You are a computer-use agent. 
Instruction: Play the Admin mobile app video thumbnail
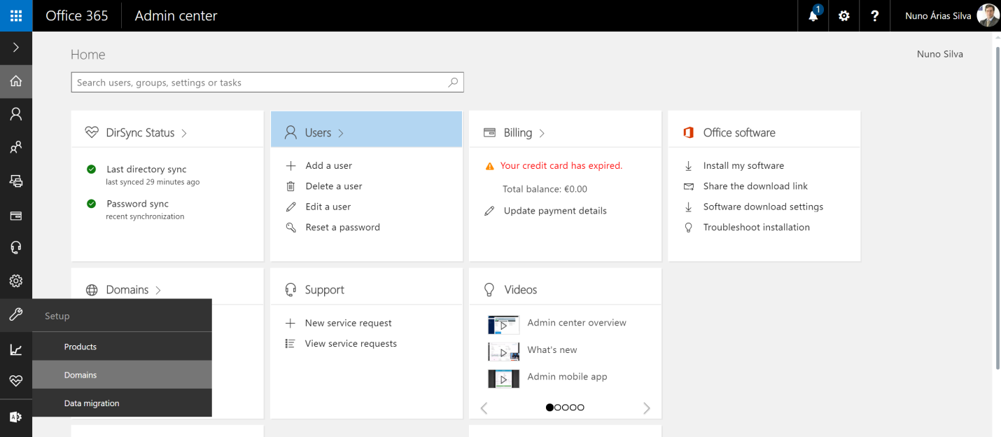pos(503,379)
